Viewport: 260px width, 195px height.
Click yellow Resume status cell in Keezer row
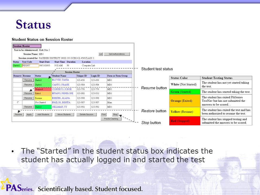[x=43, y=98]
